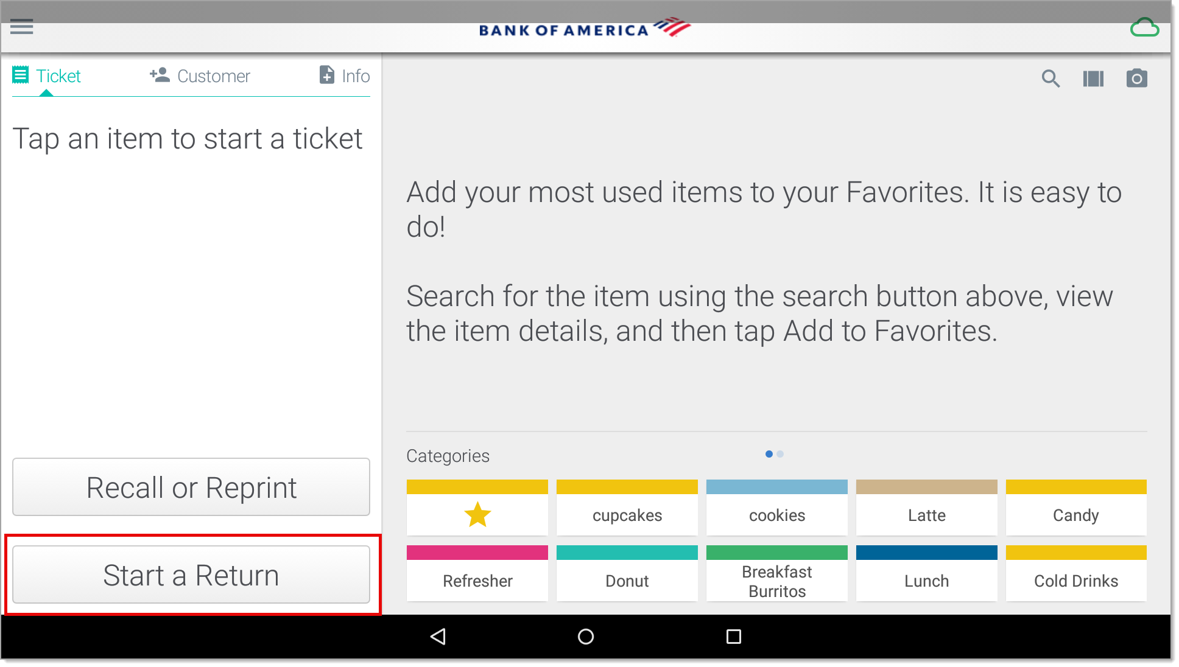
Task: Open the Info tab
Action: click(x=345, y=76)
